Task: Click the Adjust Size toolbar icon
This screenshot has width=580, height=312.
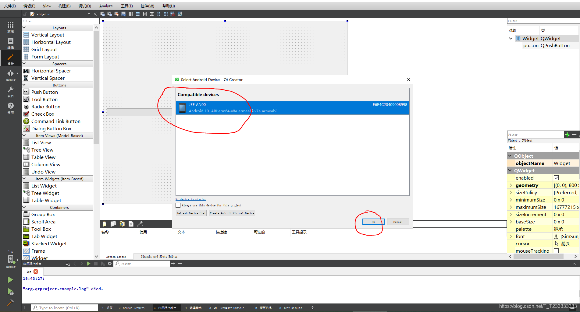Action: point(180,14)
